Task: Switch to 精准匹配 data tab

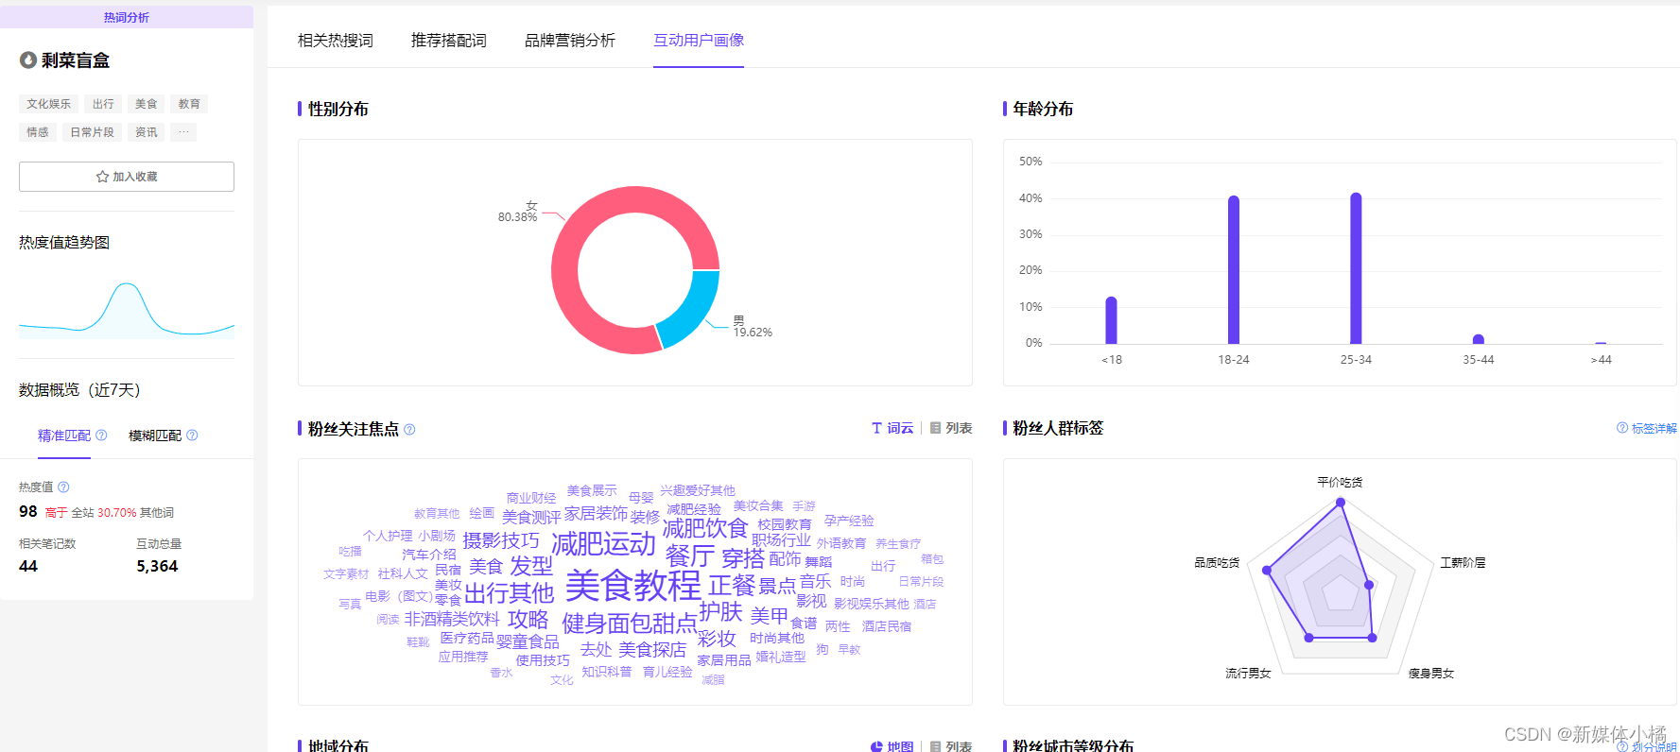Action: (x=64, y=436)
